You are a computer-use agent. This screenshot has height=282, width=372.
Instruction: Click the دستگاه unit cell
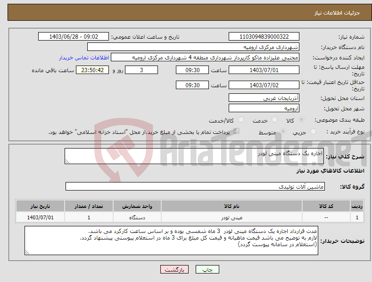pos(137,217)
